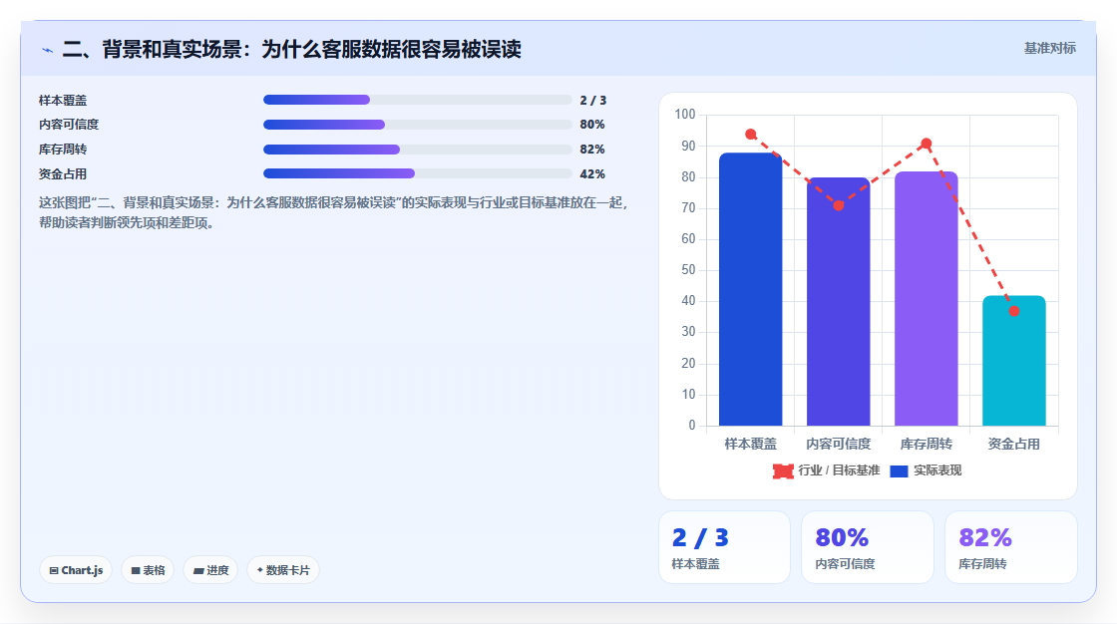Screen dimensions: 1117x624
Task: Click the red 行业 / 目标基准 legend swatch
Action: click(783, 470)
